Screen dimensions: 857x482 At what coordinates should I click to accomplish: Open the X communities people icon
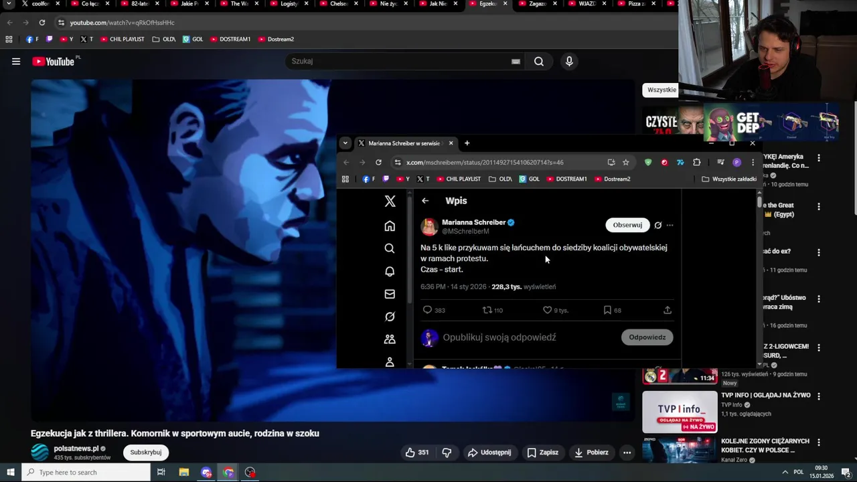click(390, 339)
